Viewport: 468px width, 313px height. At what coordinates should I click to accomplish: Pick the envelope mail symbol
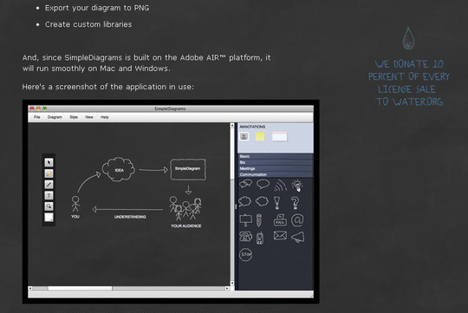(x=280, y=236)
